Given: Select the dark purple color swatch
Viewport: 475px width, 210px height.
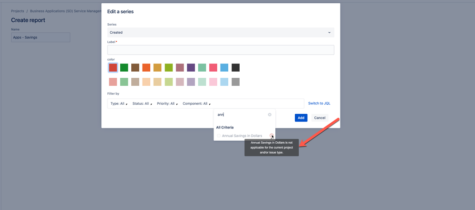Looking at the screenshot, I should pos(191,68).
